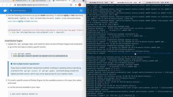The image size is (173, 97).
Task: Switch to the Instances | EC2 tab
Action: coord(21,1)
